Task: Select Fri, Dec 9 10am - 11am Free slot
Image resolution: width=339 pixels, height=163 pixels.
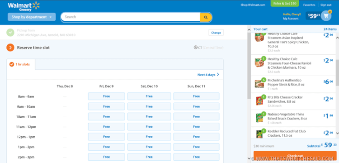Action: [x=106, y=116]
